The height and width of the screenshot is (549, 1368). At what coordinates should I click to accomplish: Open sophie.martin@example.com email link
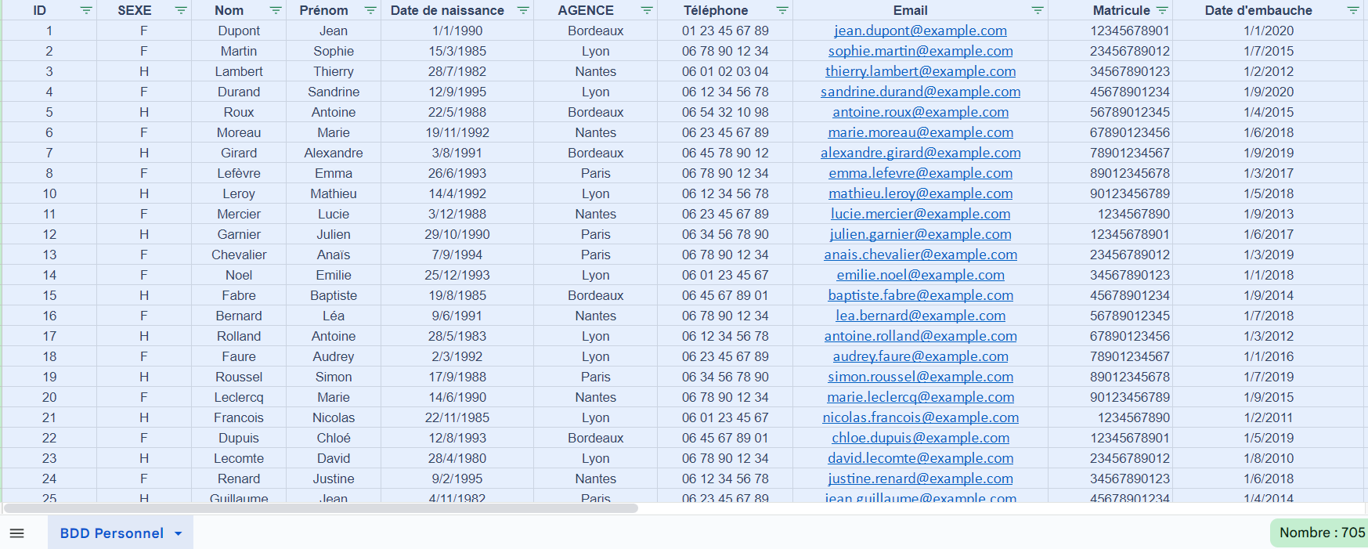tap(920, 51)
